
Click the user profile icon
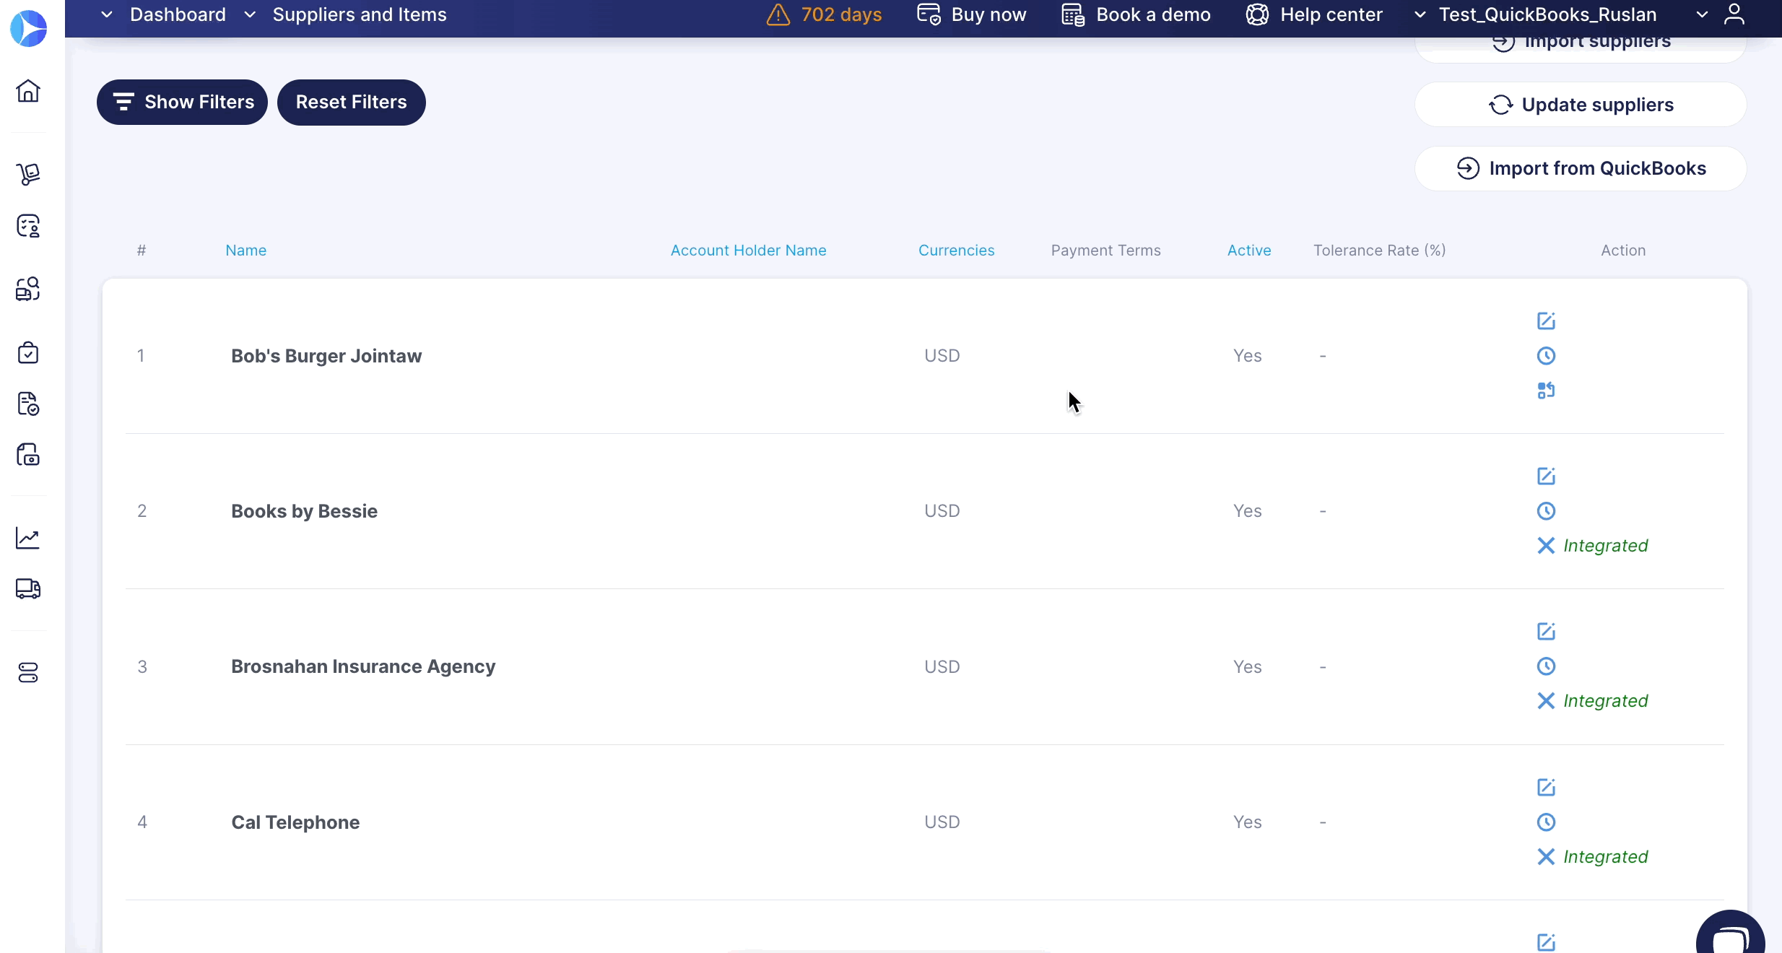[1734, 14]
